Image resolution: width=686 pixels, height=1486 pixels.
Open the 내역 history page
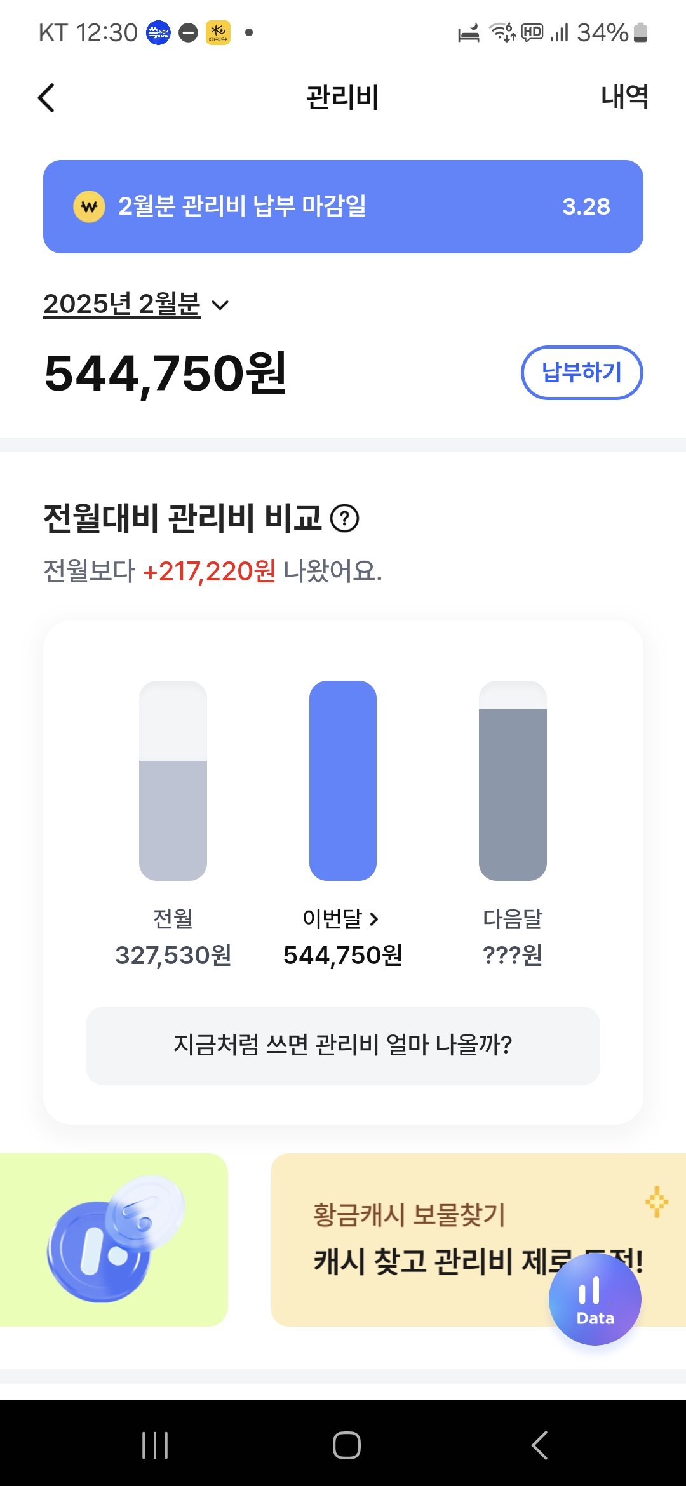pyautogui.click(x=624, y=97)
